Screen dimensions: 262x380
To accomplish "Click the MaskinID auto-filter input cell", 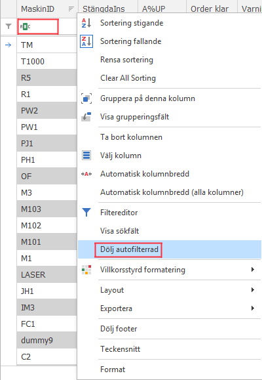I will [x=38, y=26].
